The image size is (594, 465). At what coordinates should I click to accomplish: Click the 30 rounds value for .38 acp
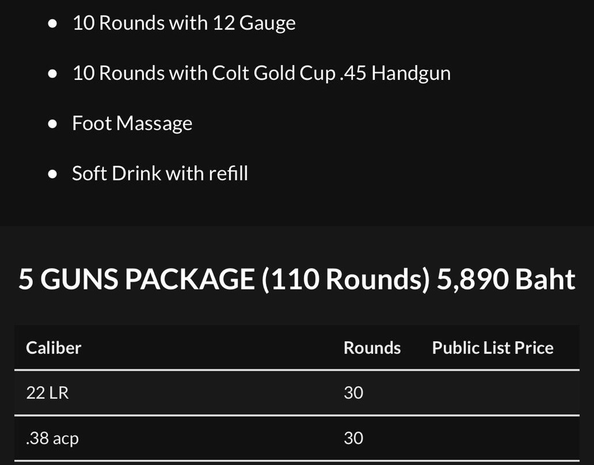click(353, 439)
